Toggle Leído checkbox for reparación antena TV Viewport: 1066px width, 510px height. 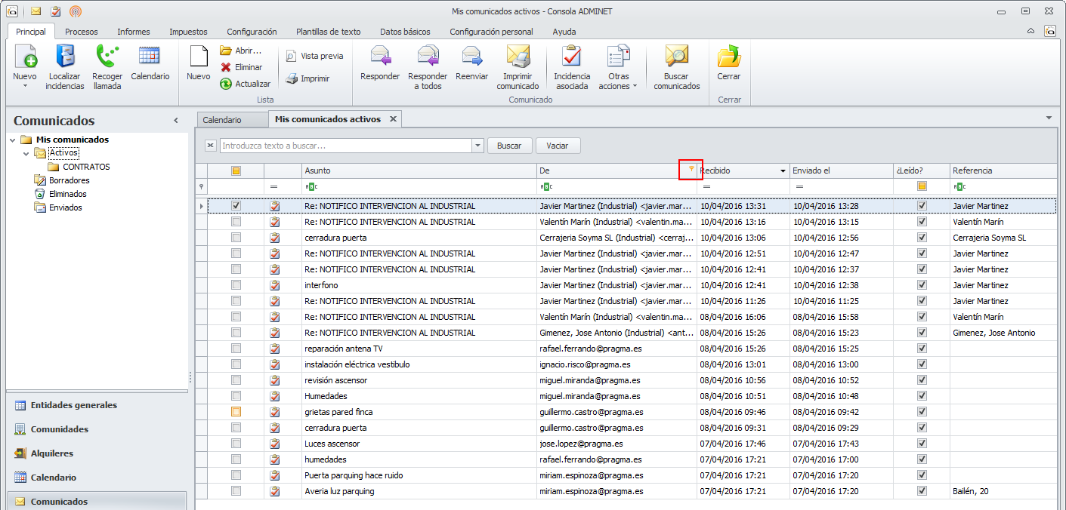(x=922, y=349)
